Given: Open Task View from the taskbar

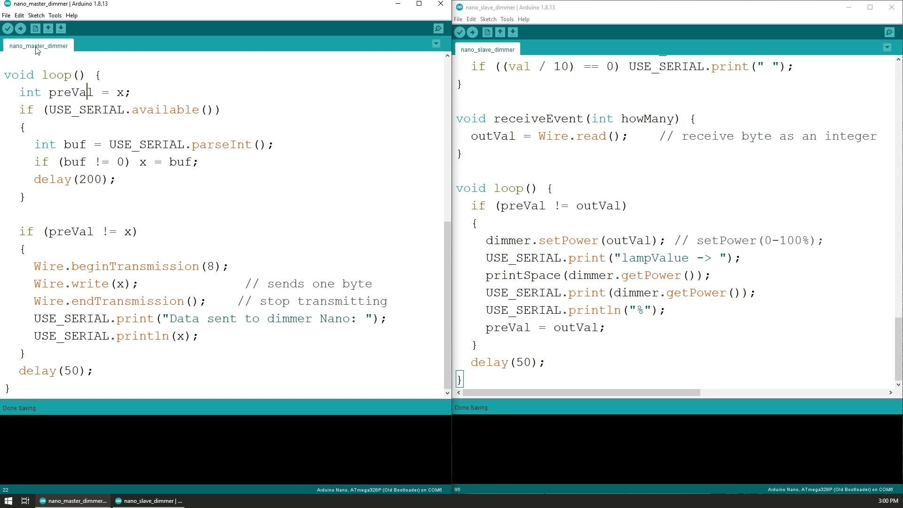Looking at the screenshot, I should coord(25,501).
